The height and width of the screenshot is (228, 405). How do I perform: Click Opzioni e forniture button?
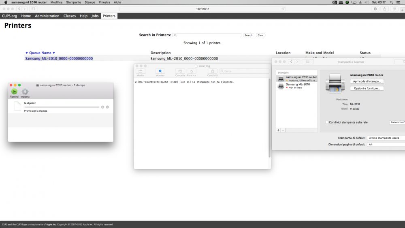[x=367, y=88]
